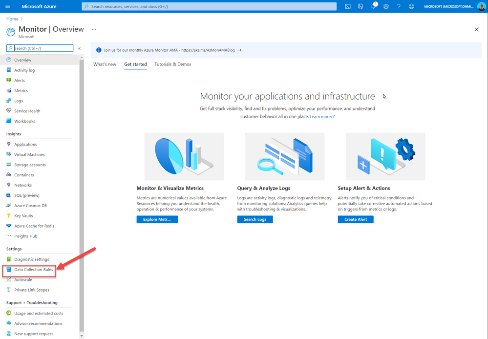Click the Usage and estimated costs icon
The width and height of the screenshot is (488, 339).
click(9, 313)
